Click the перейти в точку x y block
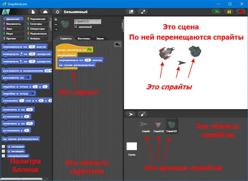This screenshot has height=181, width=248. point(26,87)
